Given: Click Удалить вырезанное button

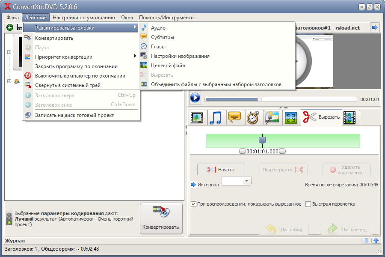Looking at the screenshot, I should pyautogui.click(x=346, y=170).
